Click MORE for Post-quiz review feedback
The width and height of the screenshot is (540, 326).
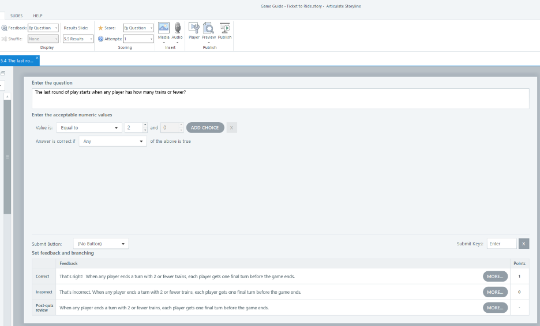pos(495,308)
